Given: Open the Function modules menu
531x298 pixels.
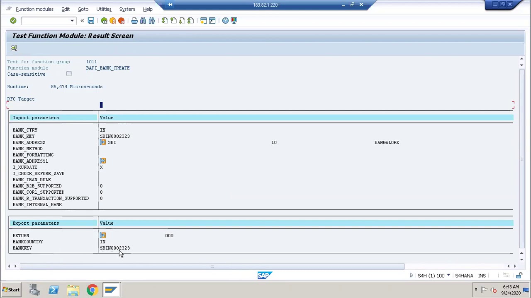Looking at the screenshot, I should pos(34,9).
